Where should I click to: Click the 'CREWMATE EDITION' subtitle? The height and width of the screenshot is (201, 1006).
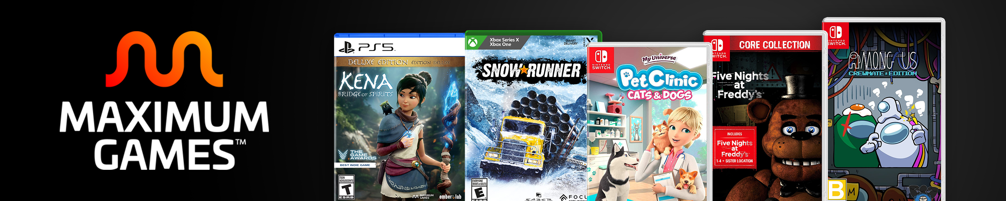point(883,73)
